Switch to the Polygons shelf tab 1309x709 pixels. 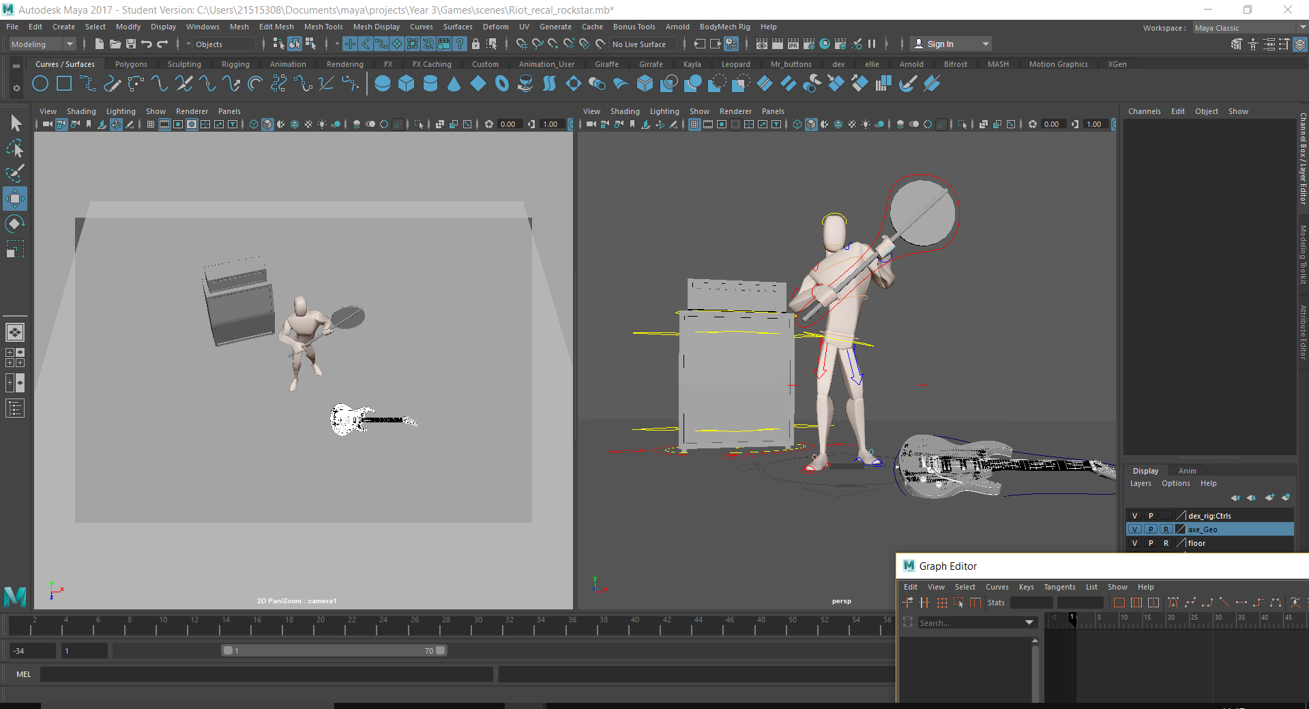point(131,64)
